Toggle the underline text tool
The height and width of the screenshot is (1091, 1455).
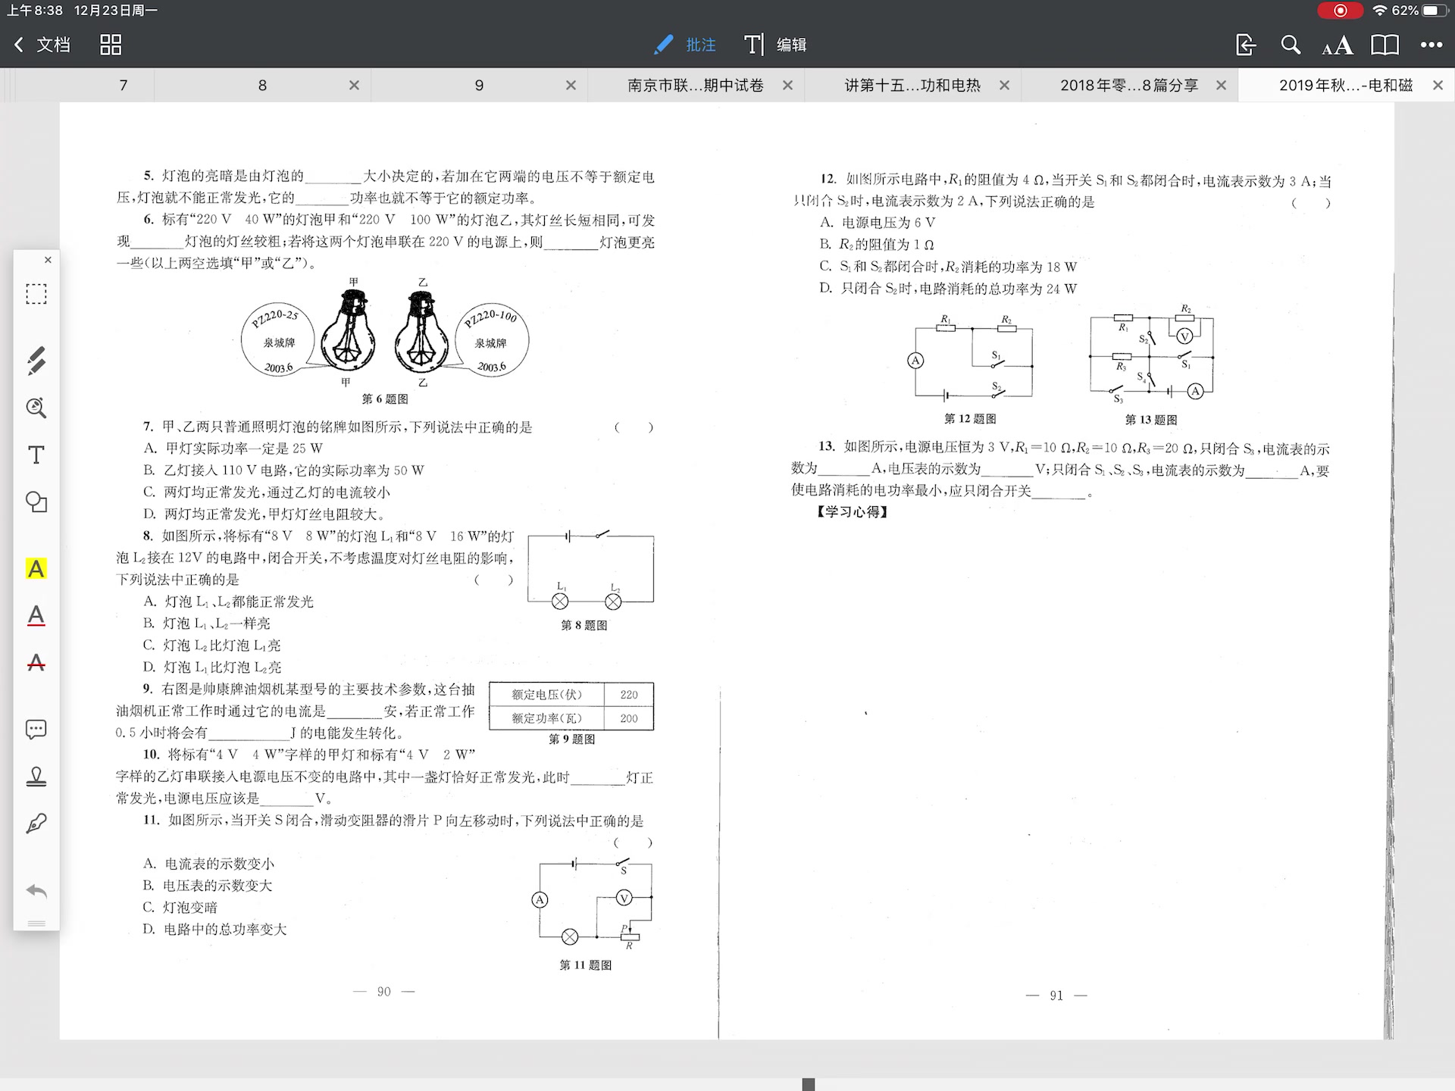tap(36, 615)
